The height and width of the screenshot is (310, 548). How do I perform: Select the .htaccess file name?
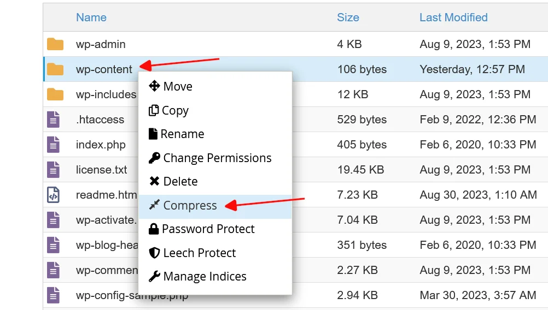point(100,120)
